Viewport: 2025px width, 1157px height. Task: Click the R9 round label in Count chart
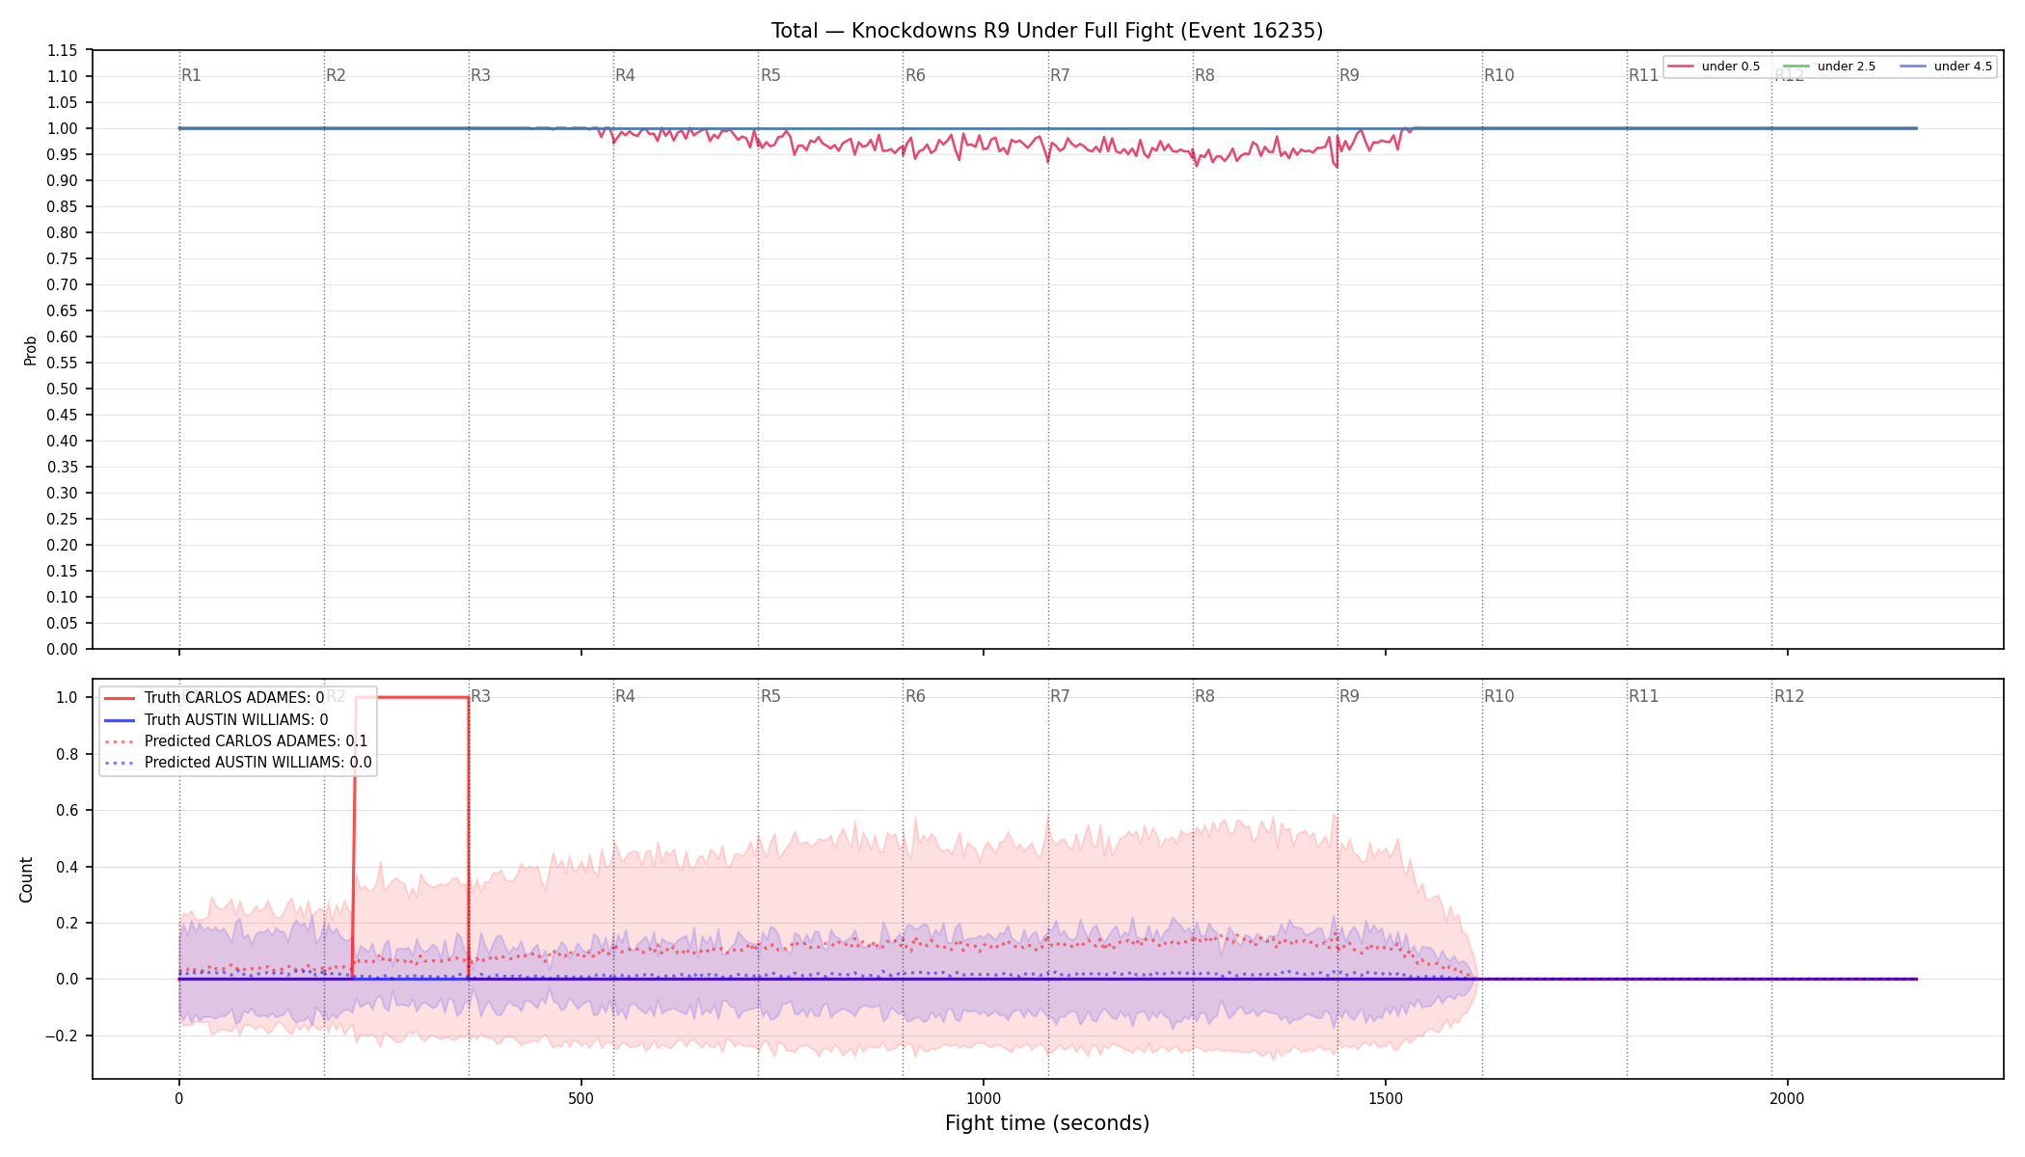point(1349,696)
